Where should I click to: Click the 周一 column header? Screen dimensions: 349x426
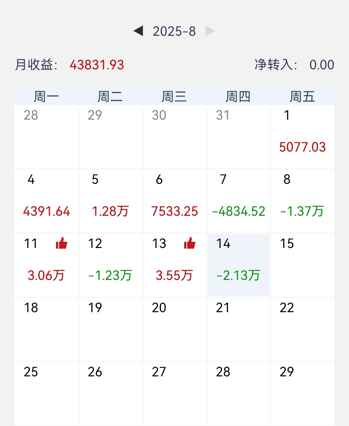[46, 96]
